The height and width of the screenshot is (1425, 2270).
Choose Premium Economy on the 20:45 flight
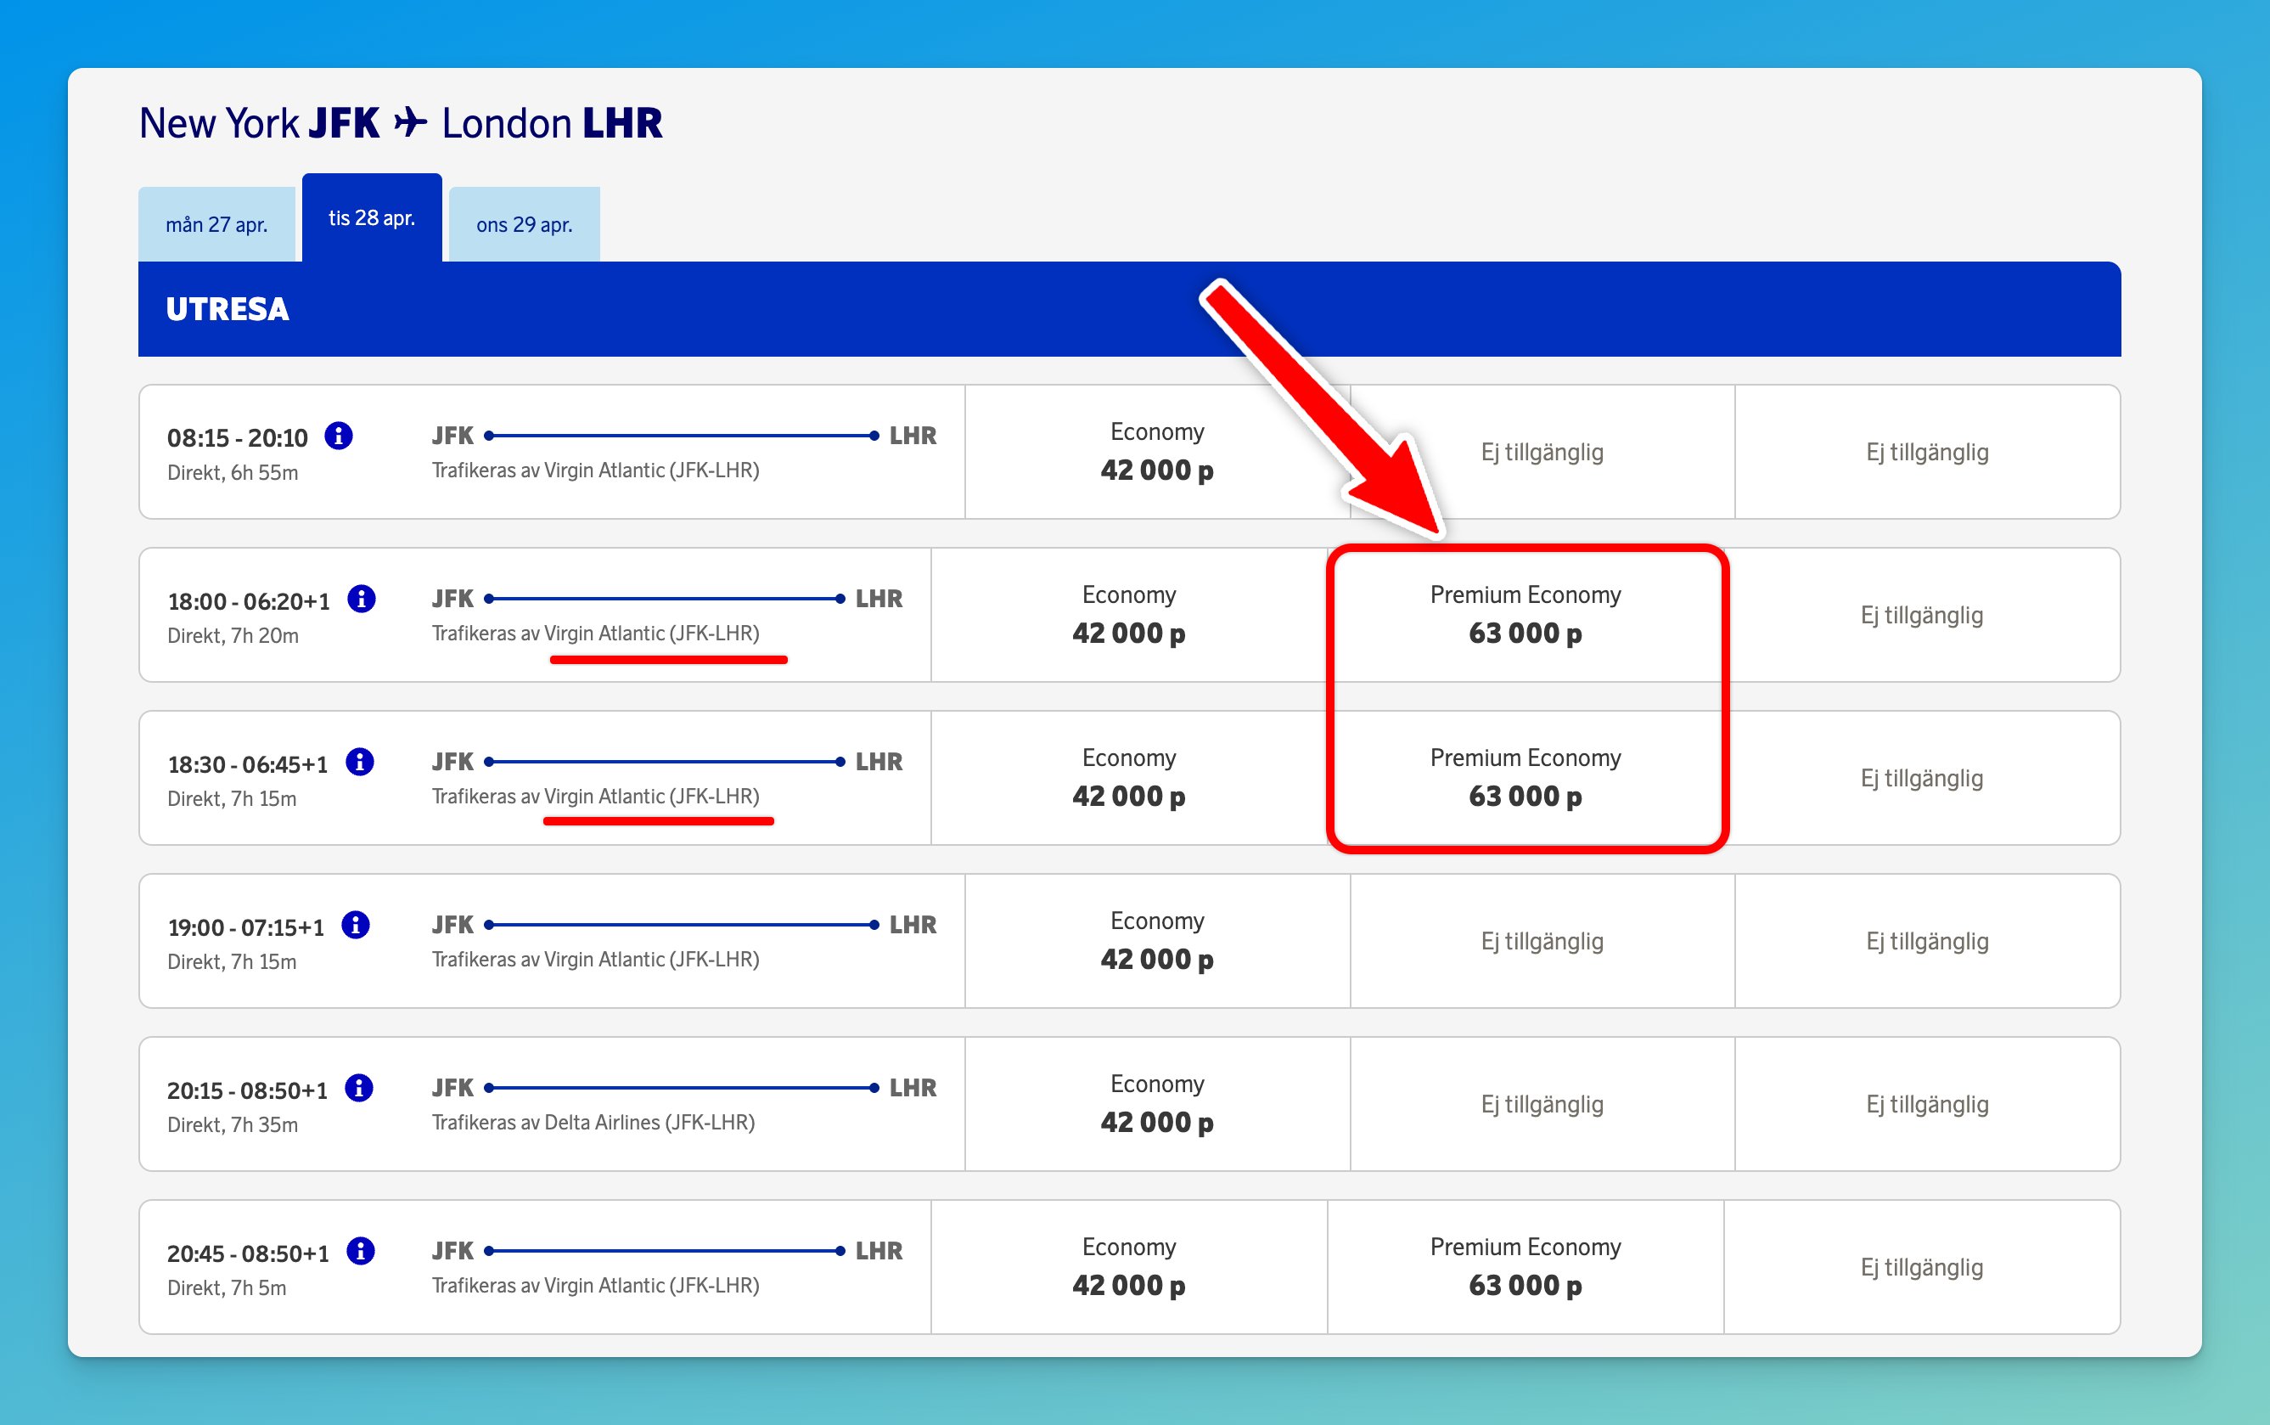coord(1525,1265)
